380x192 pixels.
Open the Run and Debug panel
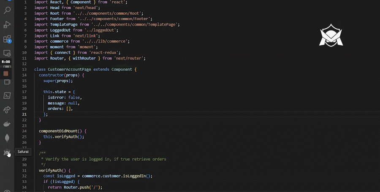[x=7, y=25]
